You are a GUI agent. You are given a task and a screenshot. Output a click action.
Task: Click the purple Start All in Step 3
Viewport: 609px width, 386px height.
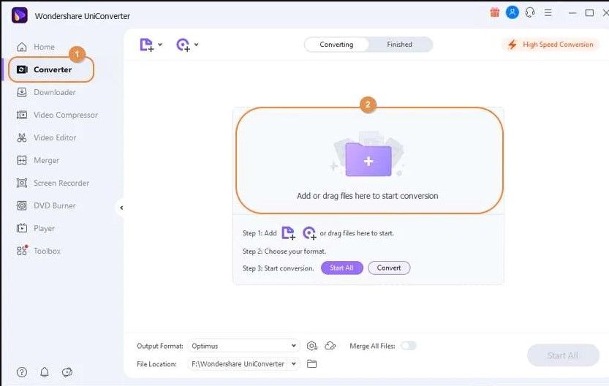click(342, 268)
